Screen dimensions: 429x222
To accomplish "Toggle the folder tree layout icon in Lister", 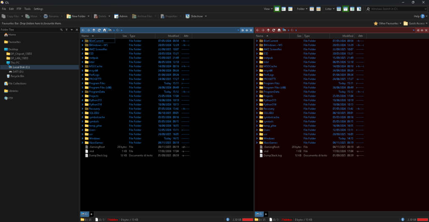I will click(352, 9).
